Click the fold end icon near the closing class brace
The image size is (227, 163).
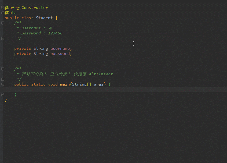click(3, 94)
